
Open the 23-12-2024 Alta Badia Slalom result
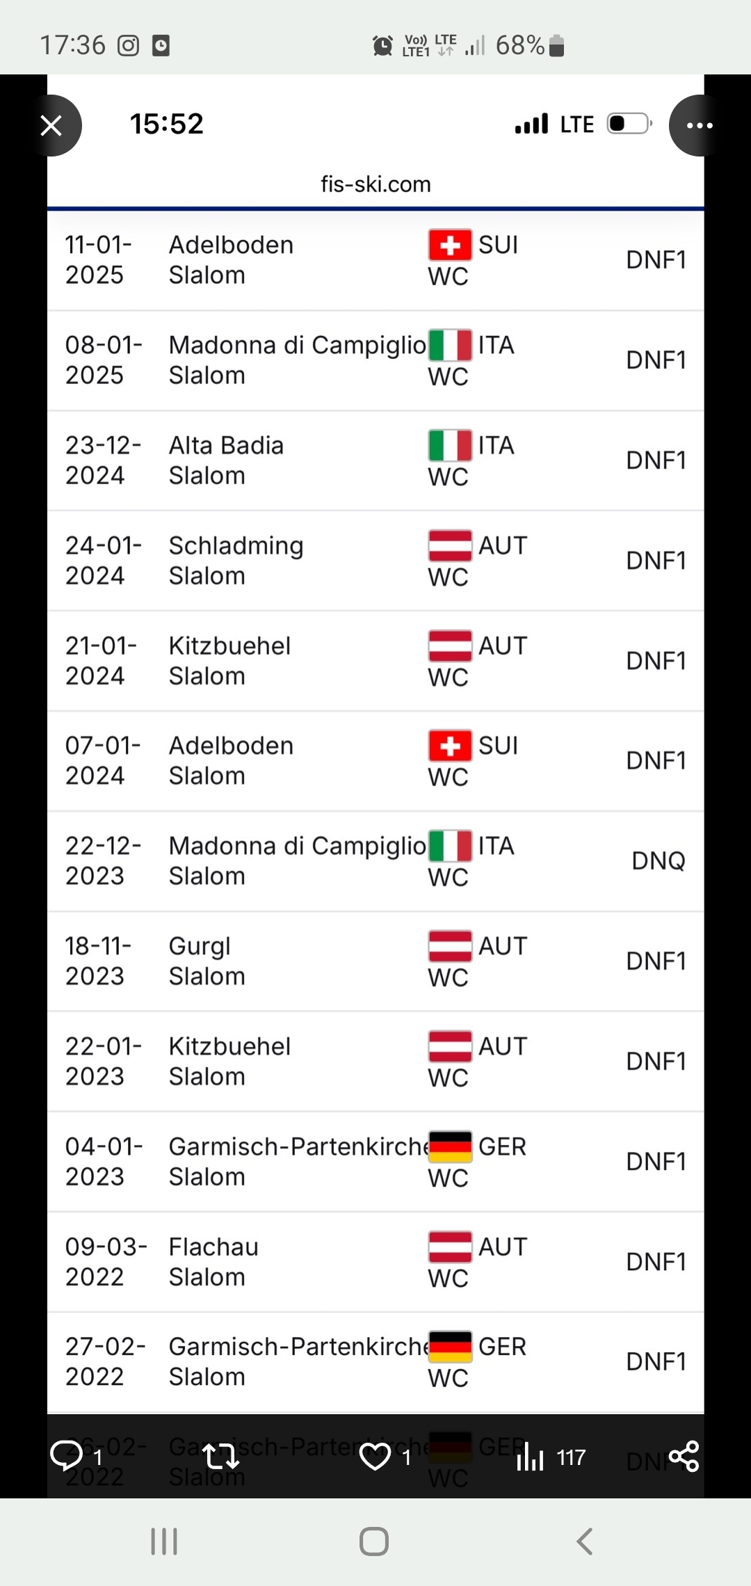[375, 460]
